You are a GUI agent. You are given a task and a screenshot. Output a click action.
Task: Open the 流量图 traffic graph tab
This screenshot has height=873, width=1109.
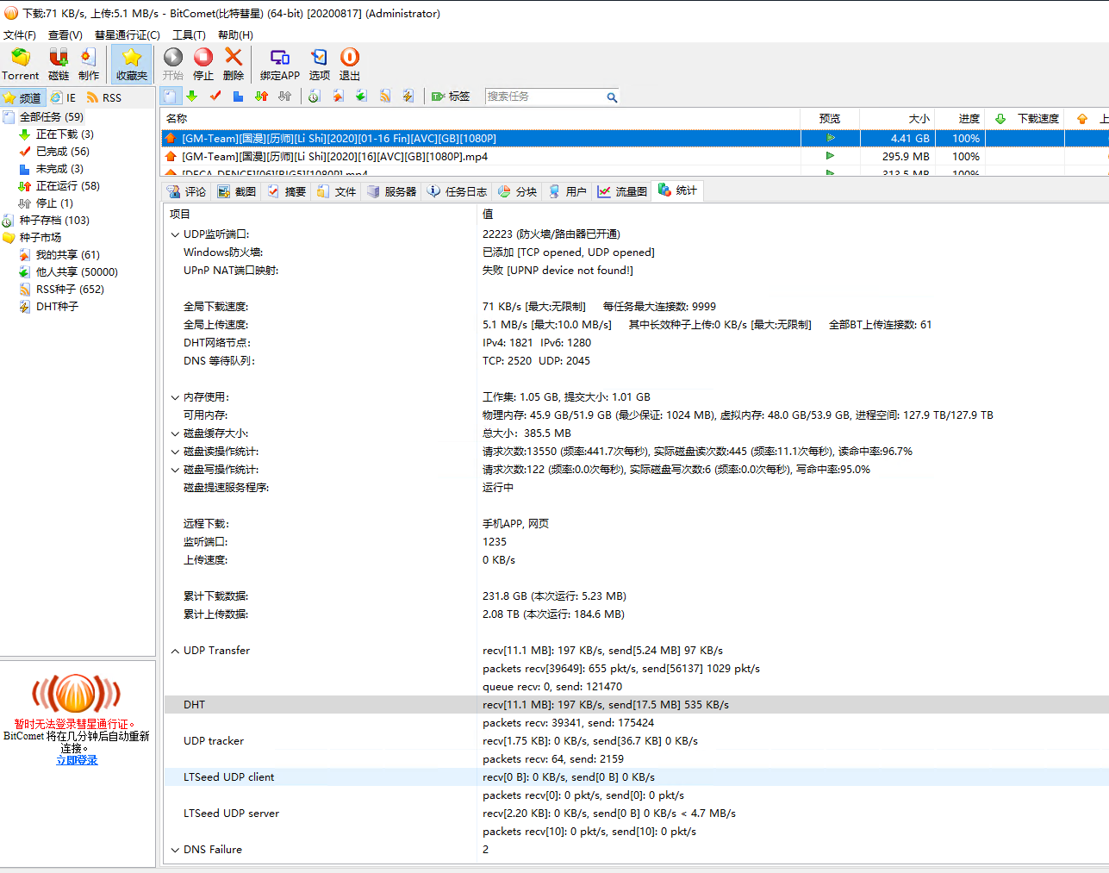623,191
